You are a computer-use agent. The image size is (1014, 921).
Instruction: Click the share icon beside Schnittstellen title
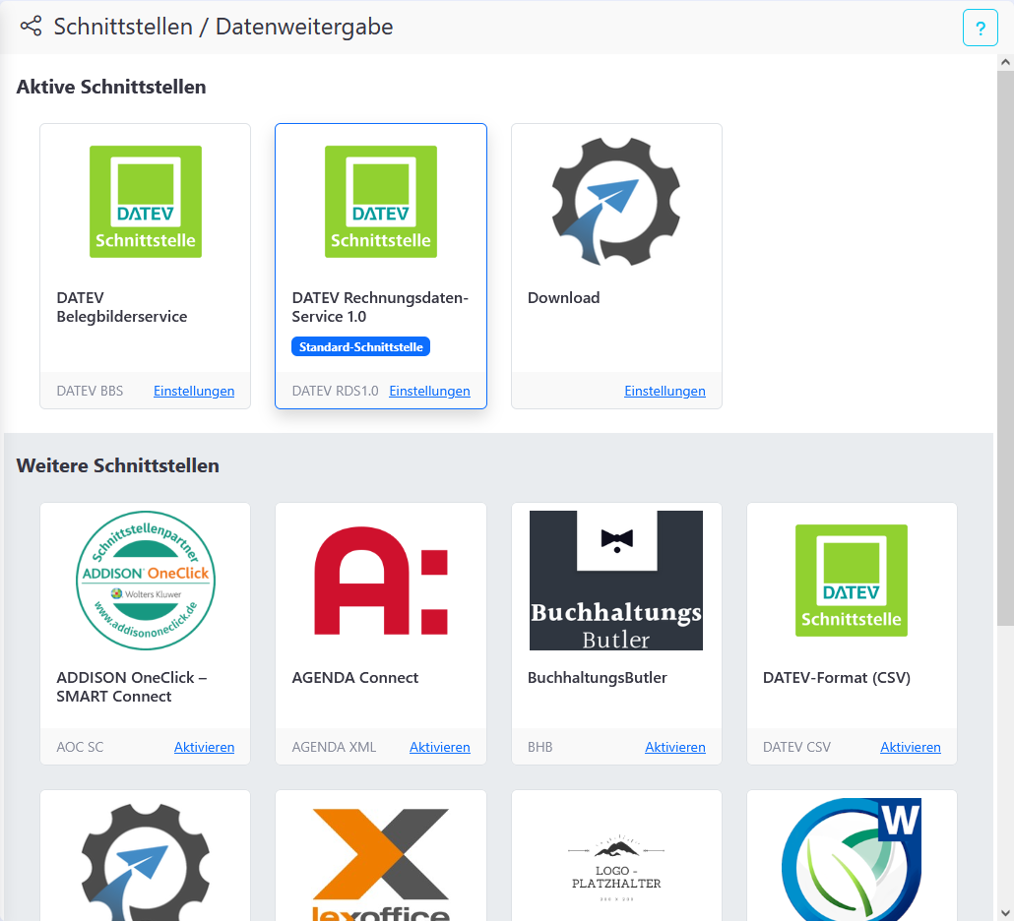(31, 27)
